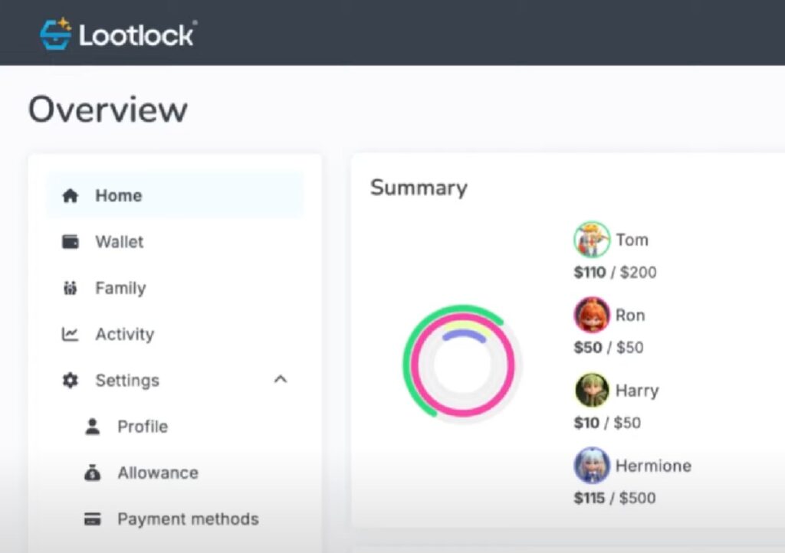Viewport: 785px width, 553px height.
Task: Open Allowance settings label
Action: click(x=158, y=473)
